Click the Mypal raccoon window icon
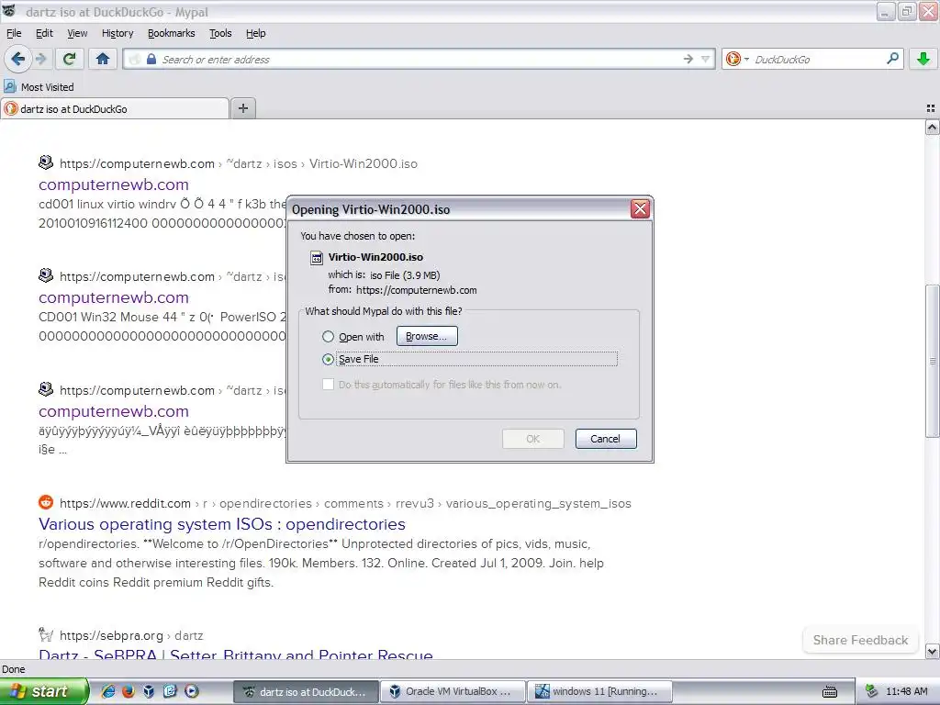 point(9,11)
